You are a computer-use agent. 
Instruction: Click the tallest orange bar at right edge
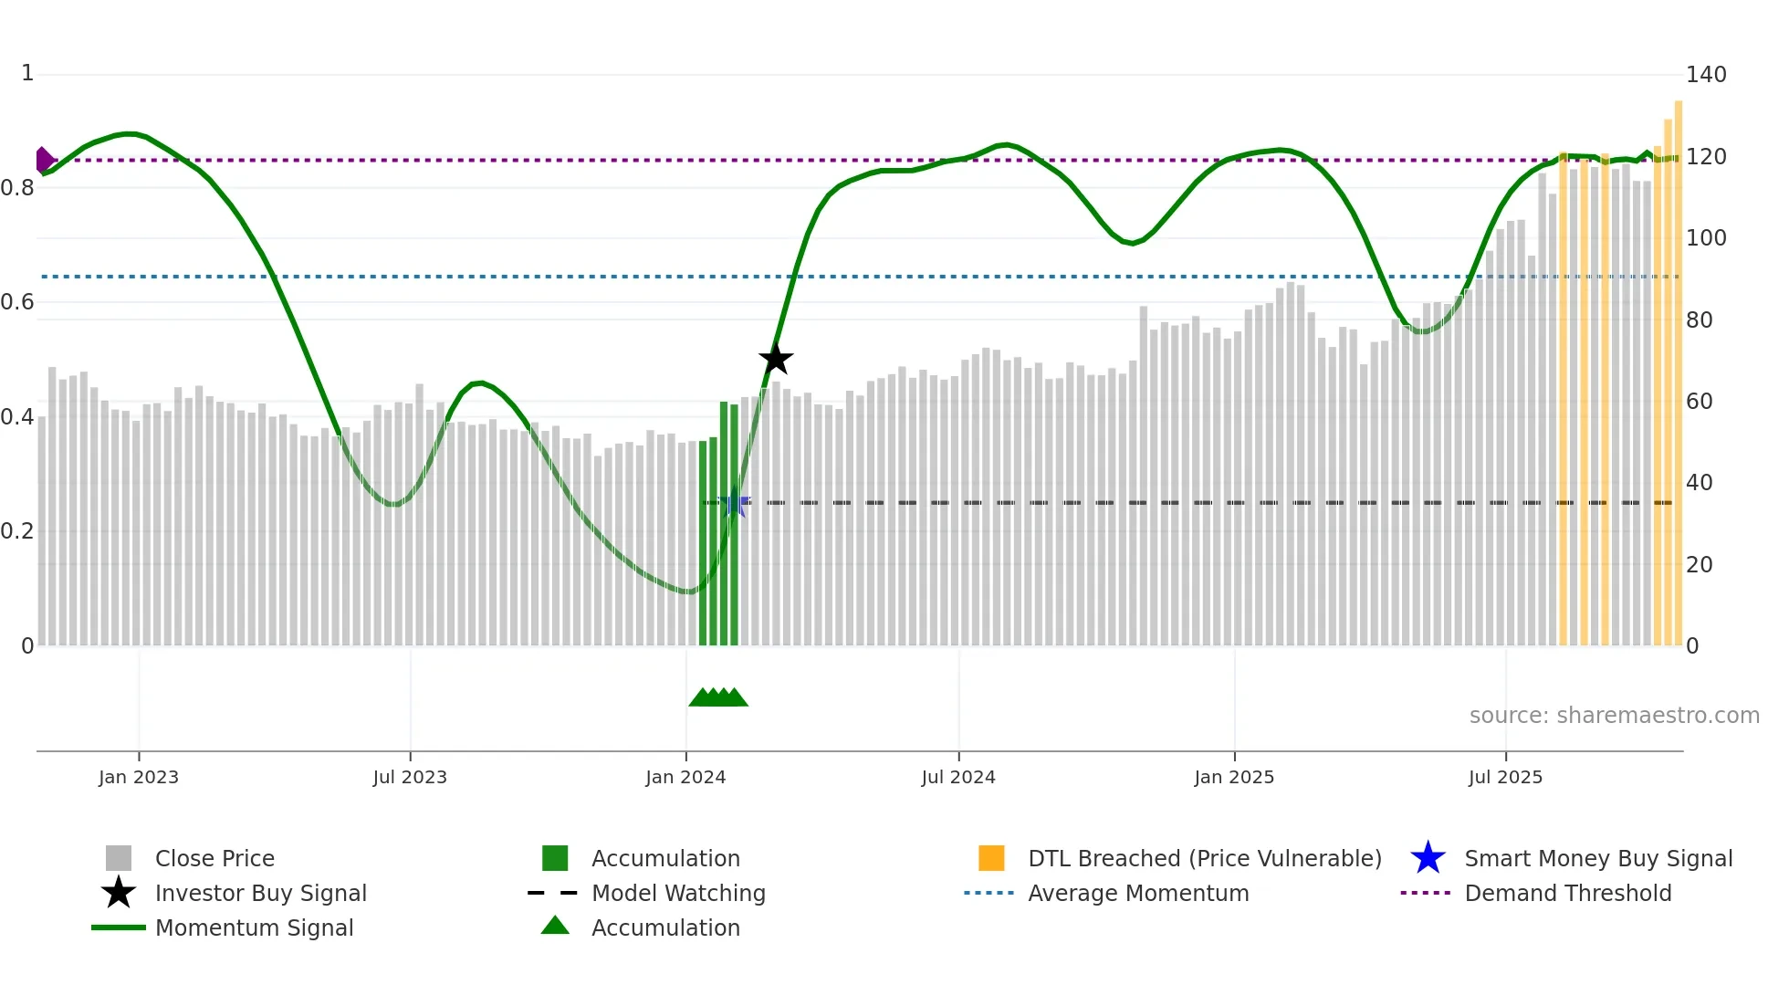tap(1678, 365)
